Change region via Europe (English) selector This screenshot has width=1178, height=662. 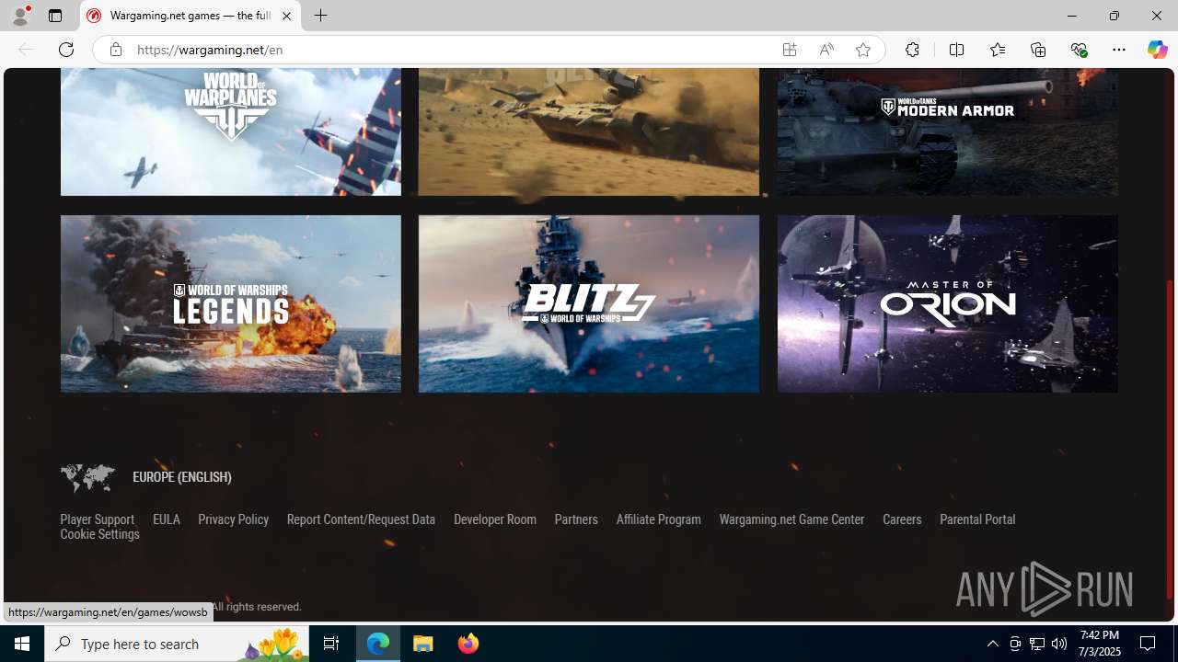pos(182,477)
